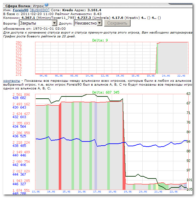This screenshot has height=198, width=196.
Task: Click the 12.06 date label on rating chart
Action: point(105,76)
